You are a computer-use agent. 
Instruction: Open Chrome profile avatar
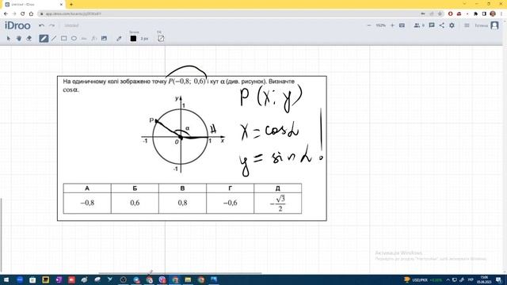point(493,13)
